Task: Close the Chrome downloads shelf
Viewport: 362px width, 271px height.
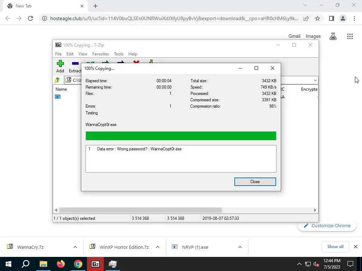Action: [x=356, y=247]
